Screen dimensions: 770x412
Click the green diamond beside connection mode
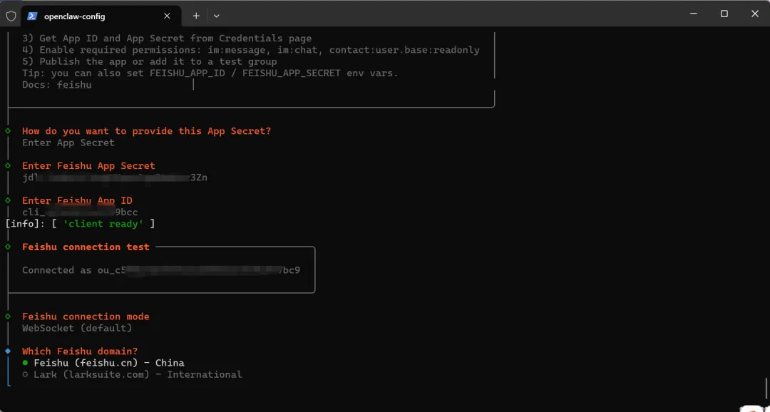click(x=8, y=316)
